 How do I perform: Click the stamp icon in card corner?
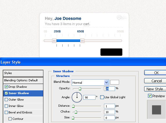122,17
